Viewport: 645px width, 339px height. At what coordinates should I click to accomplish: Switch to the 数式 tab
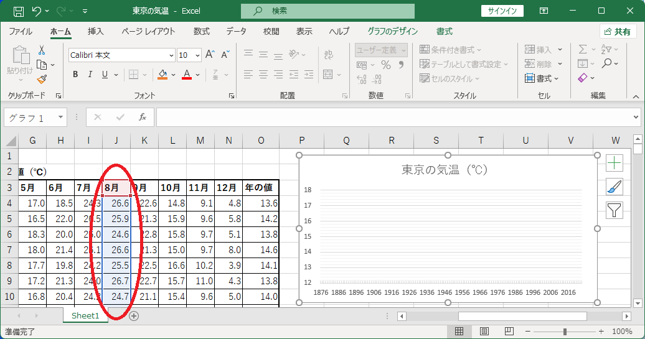[202, 31]
